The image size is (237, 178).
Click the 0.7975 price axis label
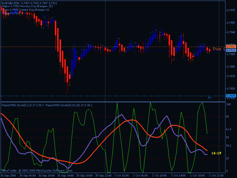(x=231, y=10)
